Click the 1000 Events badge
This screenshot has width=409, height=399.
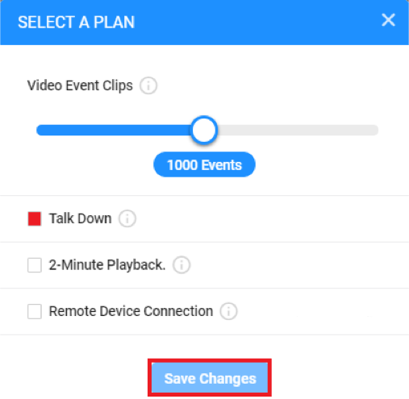(x=204, y=164)
